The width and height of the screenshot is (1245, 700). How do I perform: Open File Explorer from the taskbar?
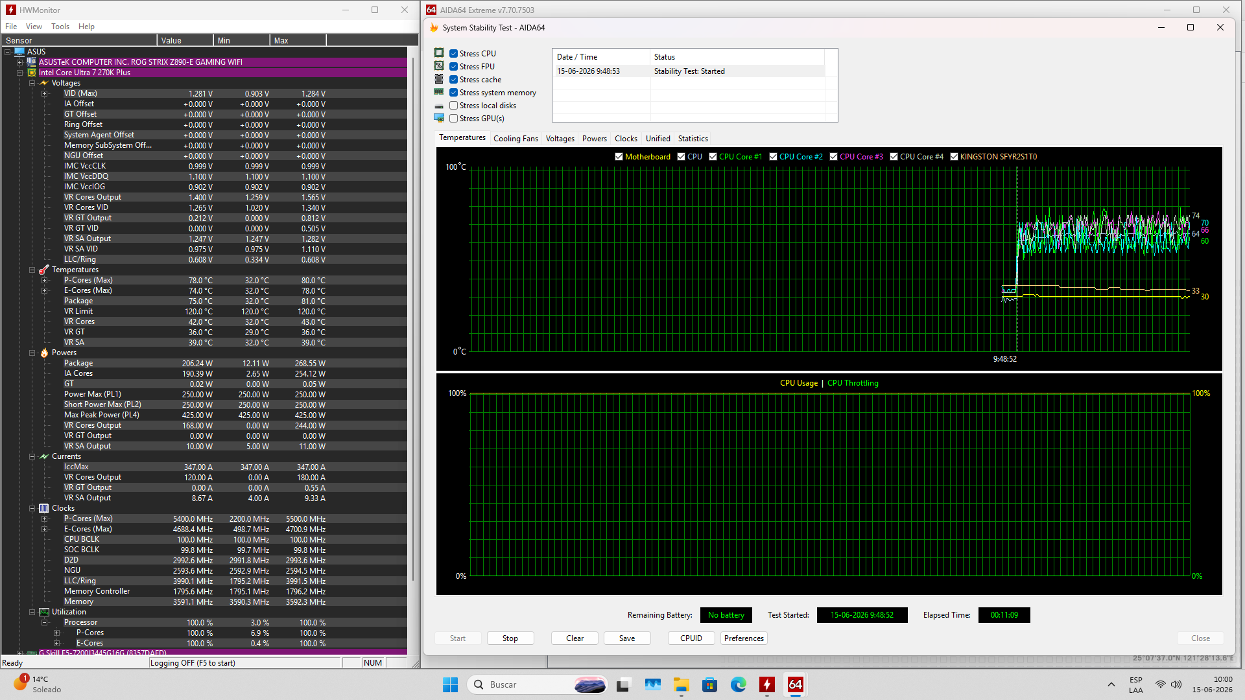682,684
